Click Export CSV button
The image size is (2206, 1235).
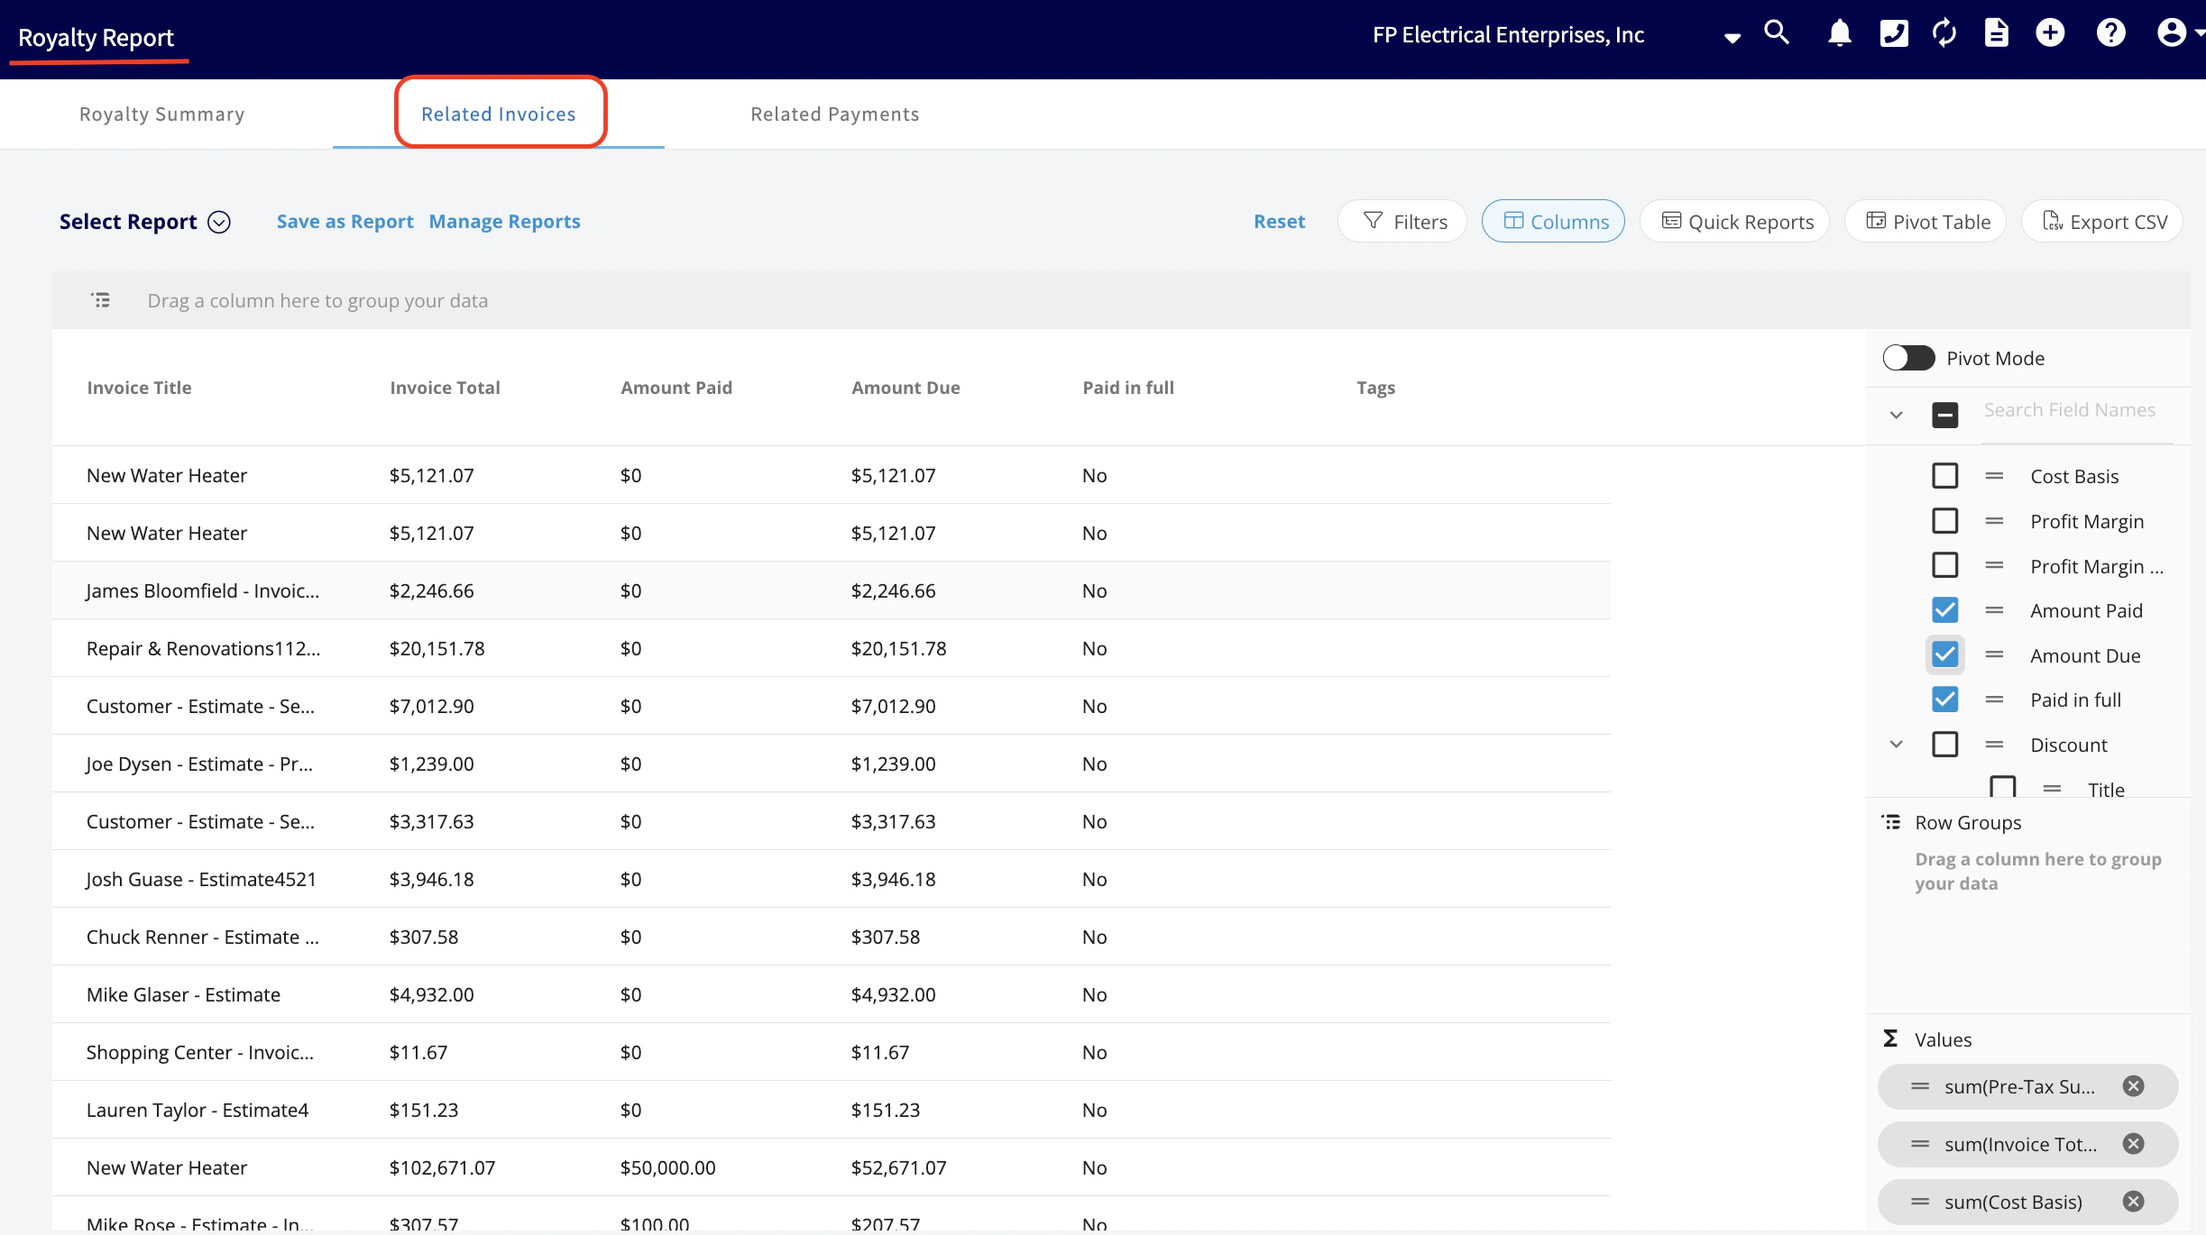(x=2102, y=222)
